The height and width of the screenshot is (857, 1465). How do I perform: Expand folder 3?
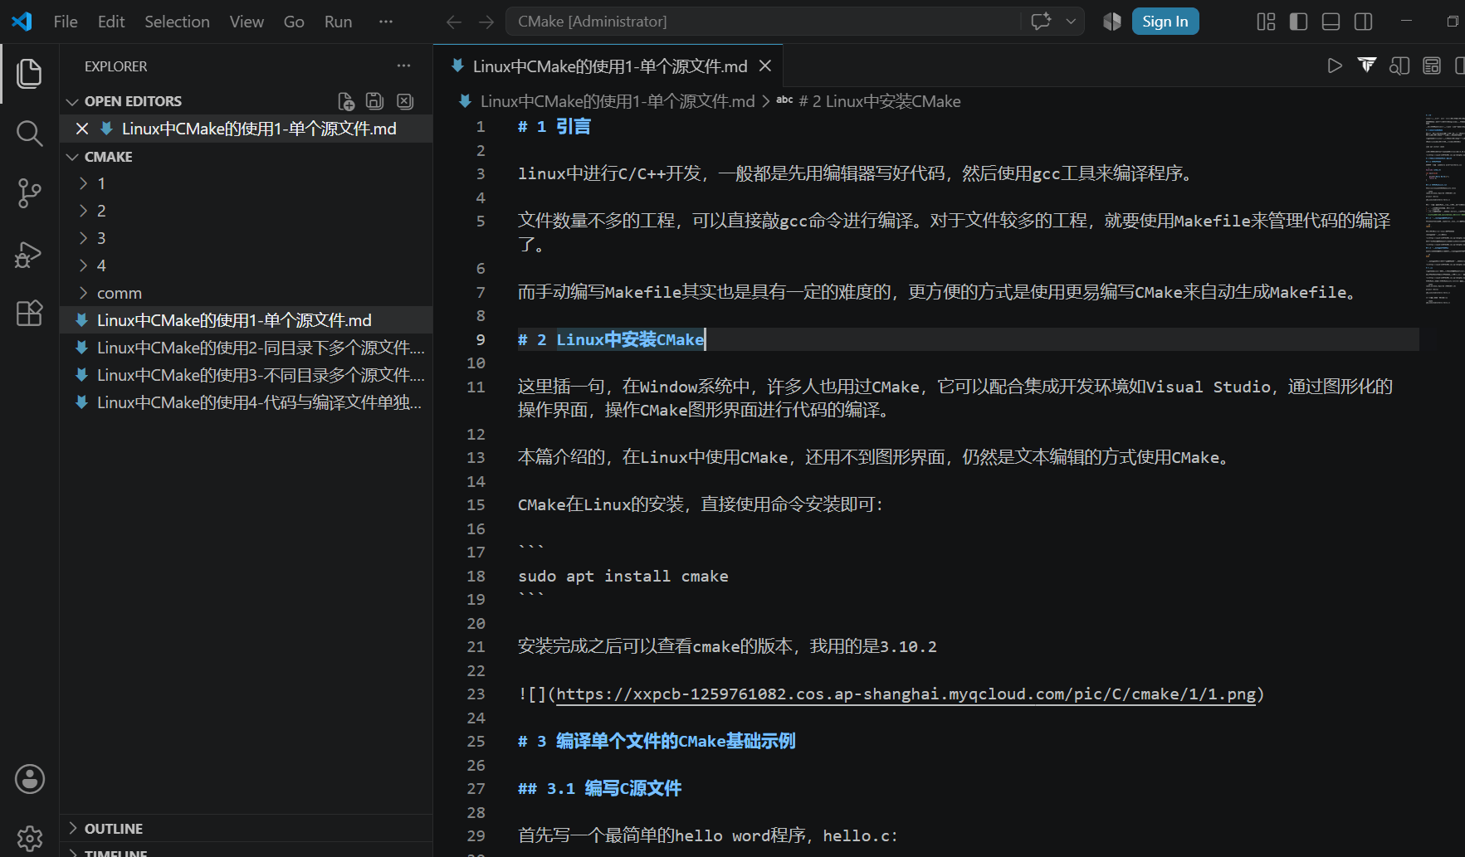point(83,238)
